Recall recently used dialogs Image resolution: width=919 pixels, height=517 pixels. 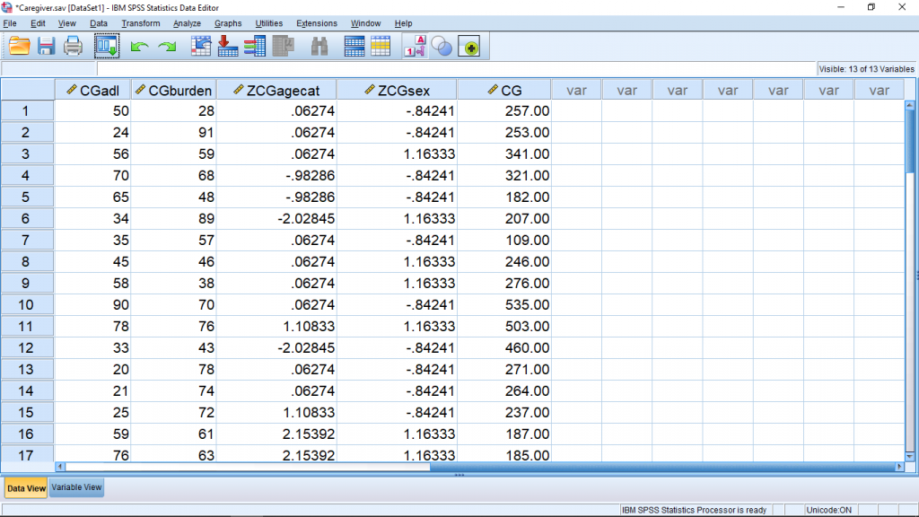pos(106,46)
